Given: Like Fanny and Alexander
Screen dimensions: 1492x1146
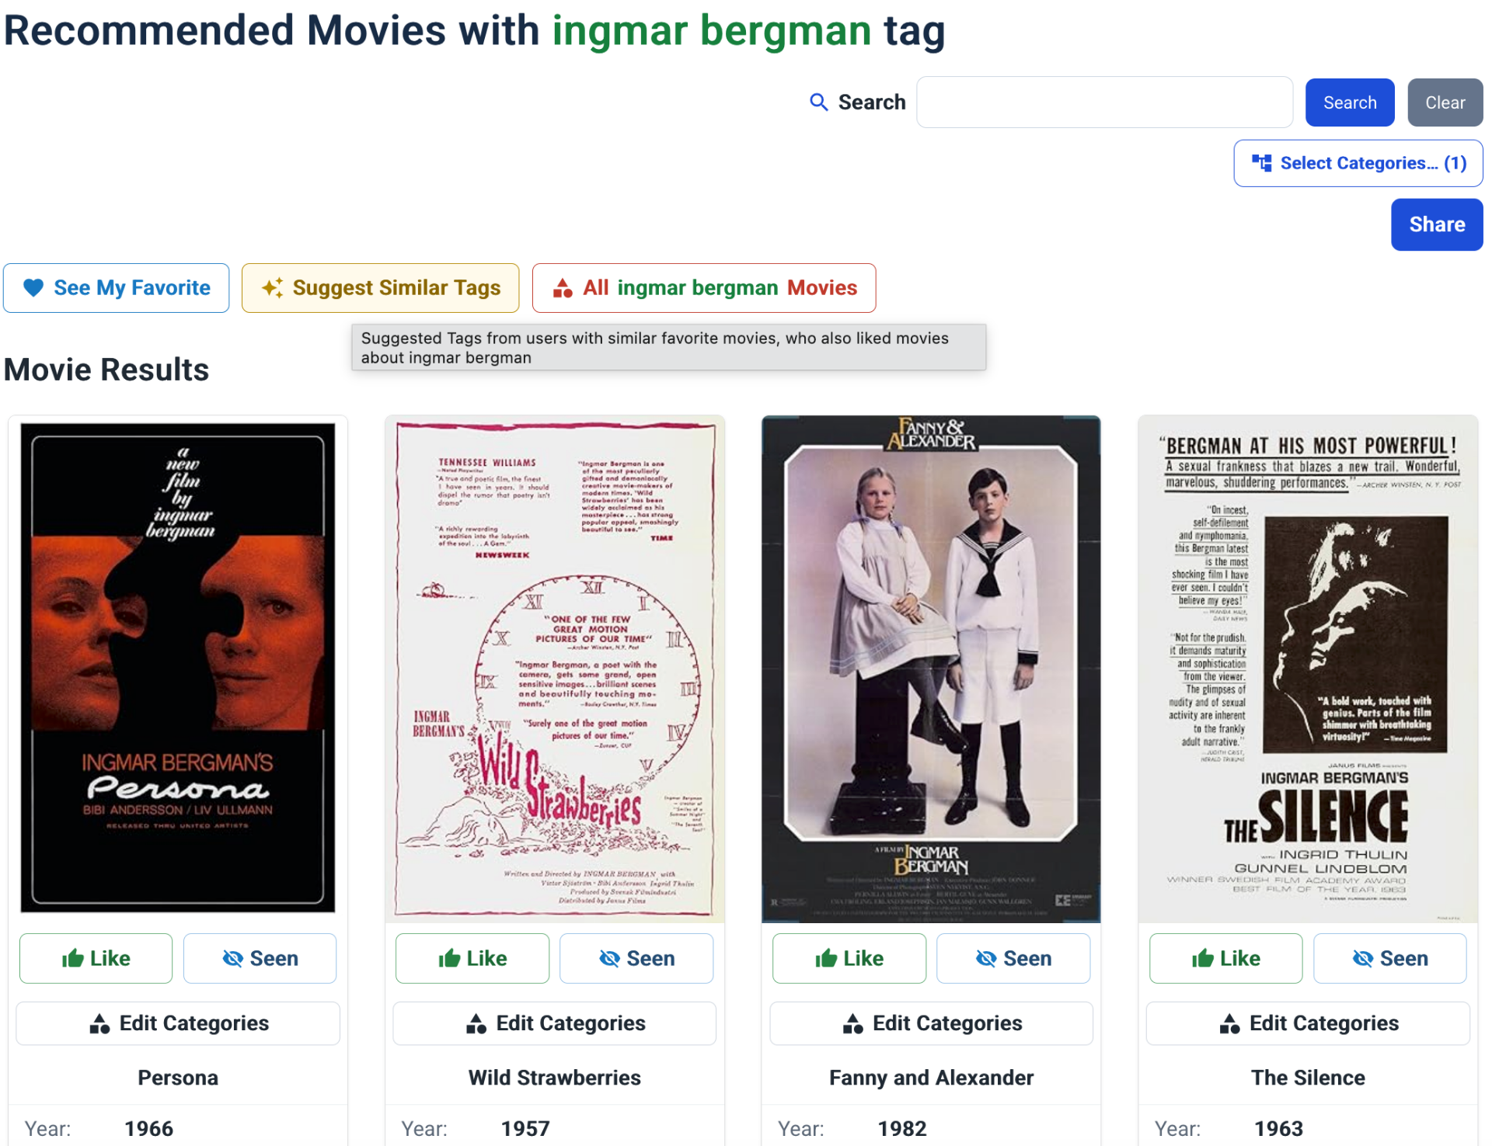Looking at the screenshot, I should [849, 958].
